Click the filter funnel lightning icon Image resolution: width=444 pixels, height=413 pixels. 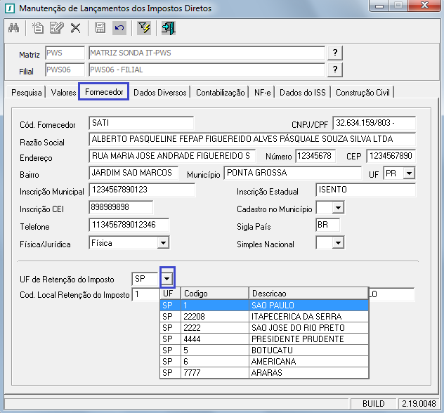tap(144, 28)
